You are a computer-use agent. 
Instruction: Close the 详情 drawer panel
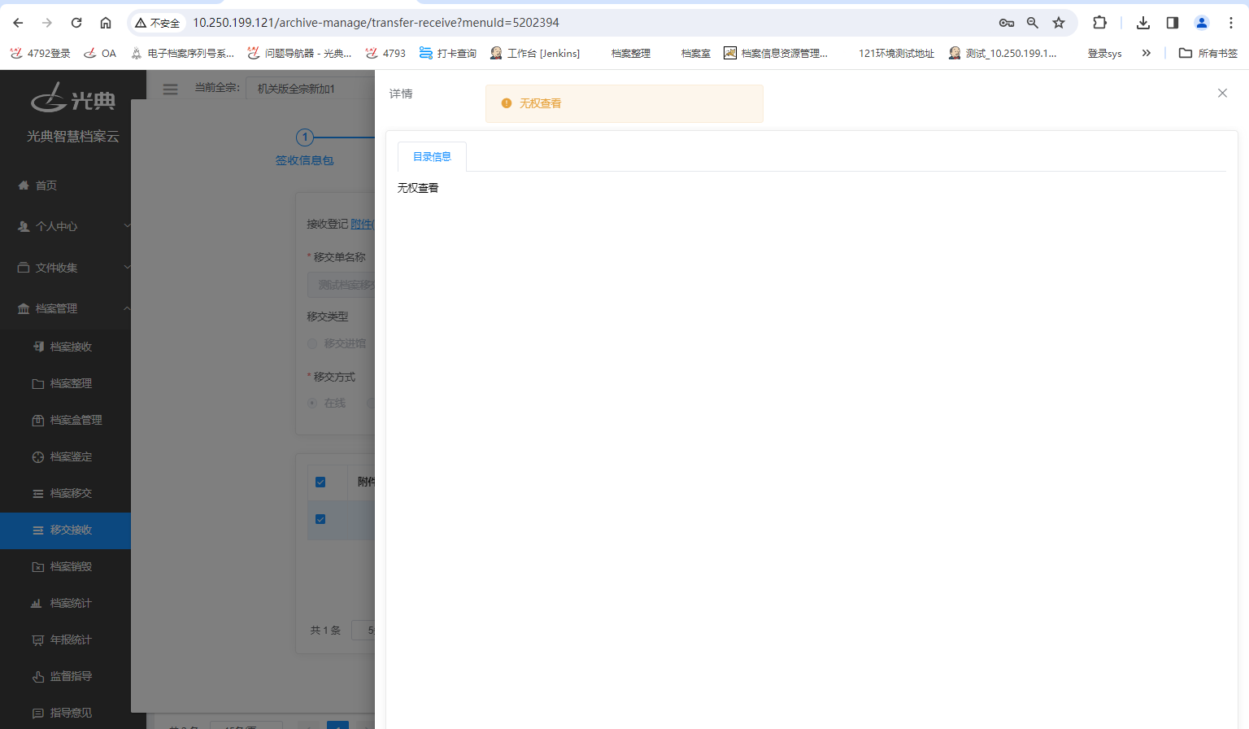(1222, 94)
